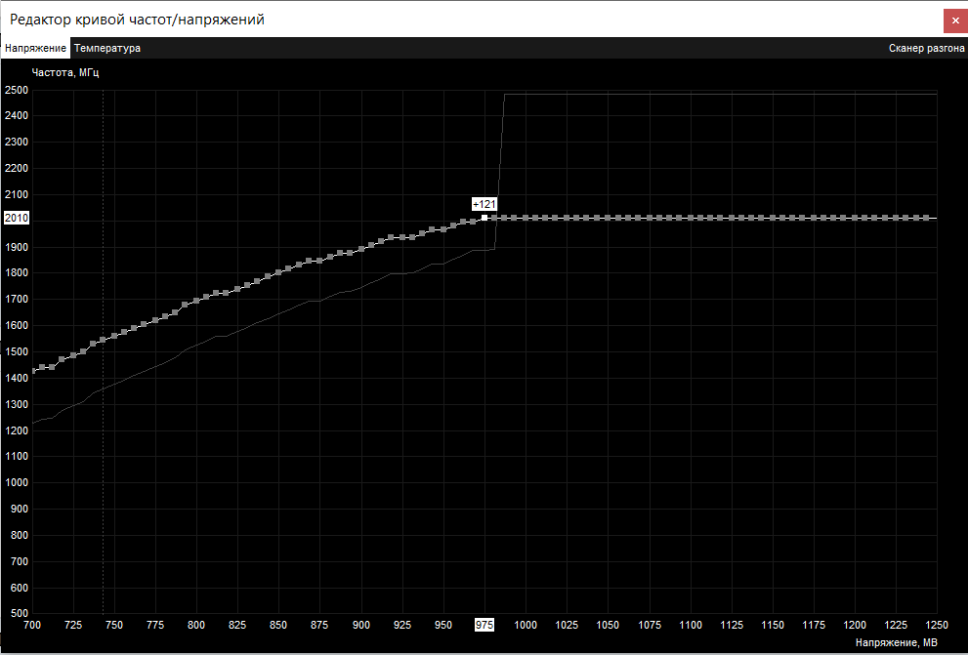
Task: Click the Напряжение, мВ axis title
Action: click(x=897, y=642)
